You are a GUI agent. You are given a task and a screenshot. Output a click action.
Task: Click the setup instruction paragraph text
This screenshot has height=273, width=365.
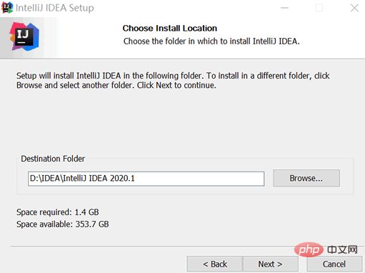point(173,81)
